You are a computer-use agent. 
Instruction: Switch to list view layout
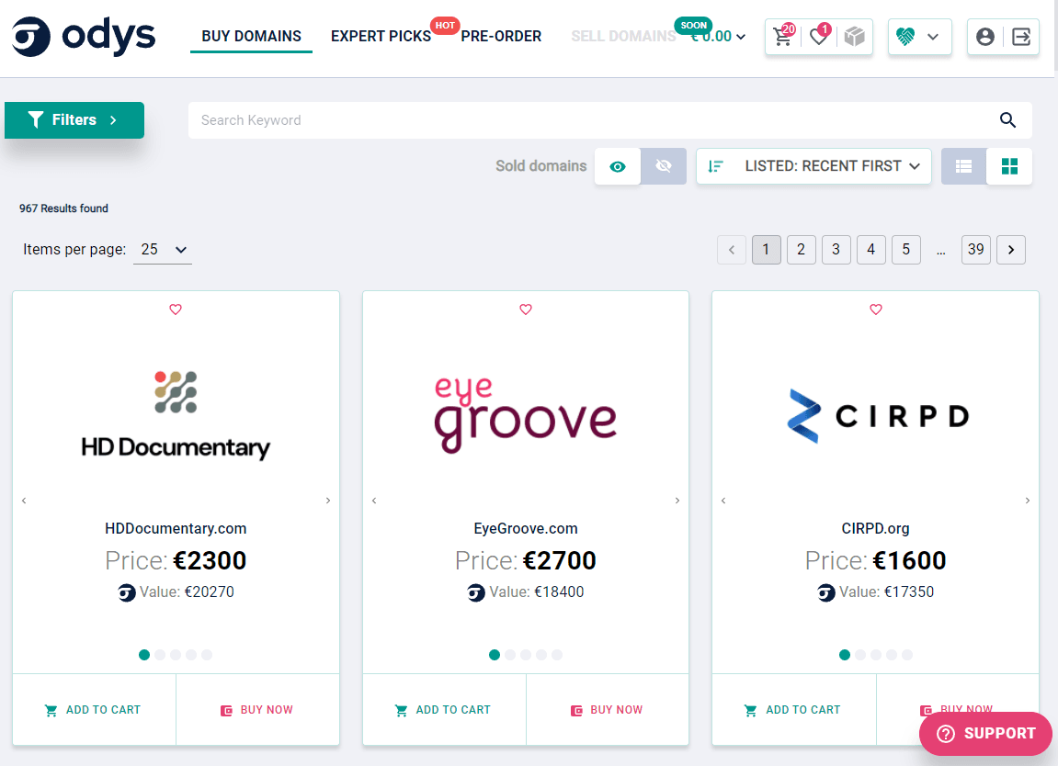(962, 166)
